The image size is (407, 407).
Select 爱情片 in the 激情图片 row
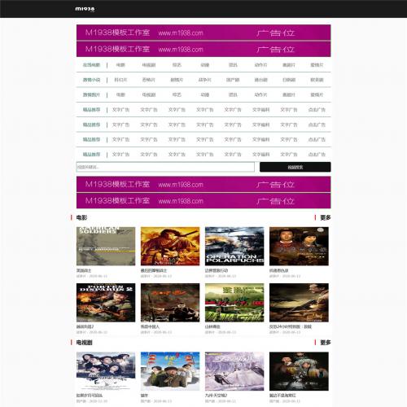pyautogui.click(x=317, y=94)
